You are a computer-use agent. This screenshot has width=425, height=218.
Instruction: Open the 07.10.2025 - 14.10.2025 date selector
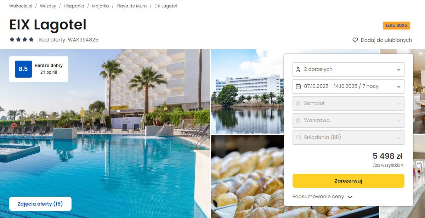348,86
